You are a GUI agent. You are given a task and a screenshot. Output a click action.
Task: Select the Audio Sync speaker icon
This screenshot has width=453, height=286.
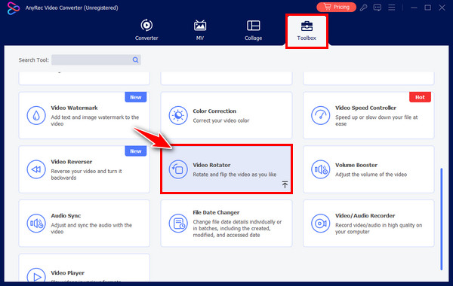[x=36, y=224]
